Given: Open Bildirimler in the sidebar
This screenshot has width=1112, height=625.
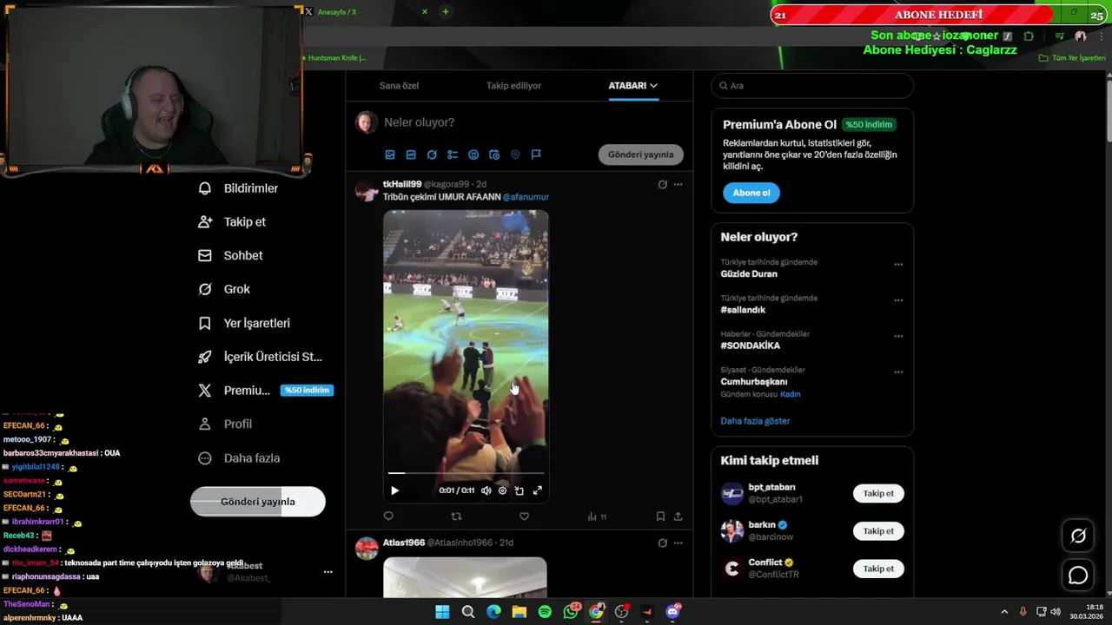Looking at the screenshot, I should point(238,188).
